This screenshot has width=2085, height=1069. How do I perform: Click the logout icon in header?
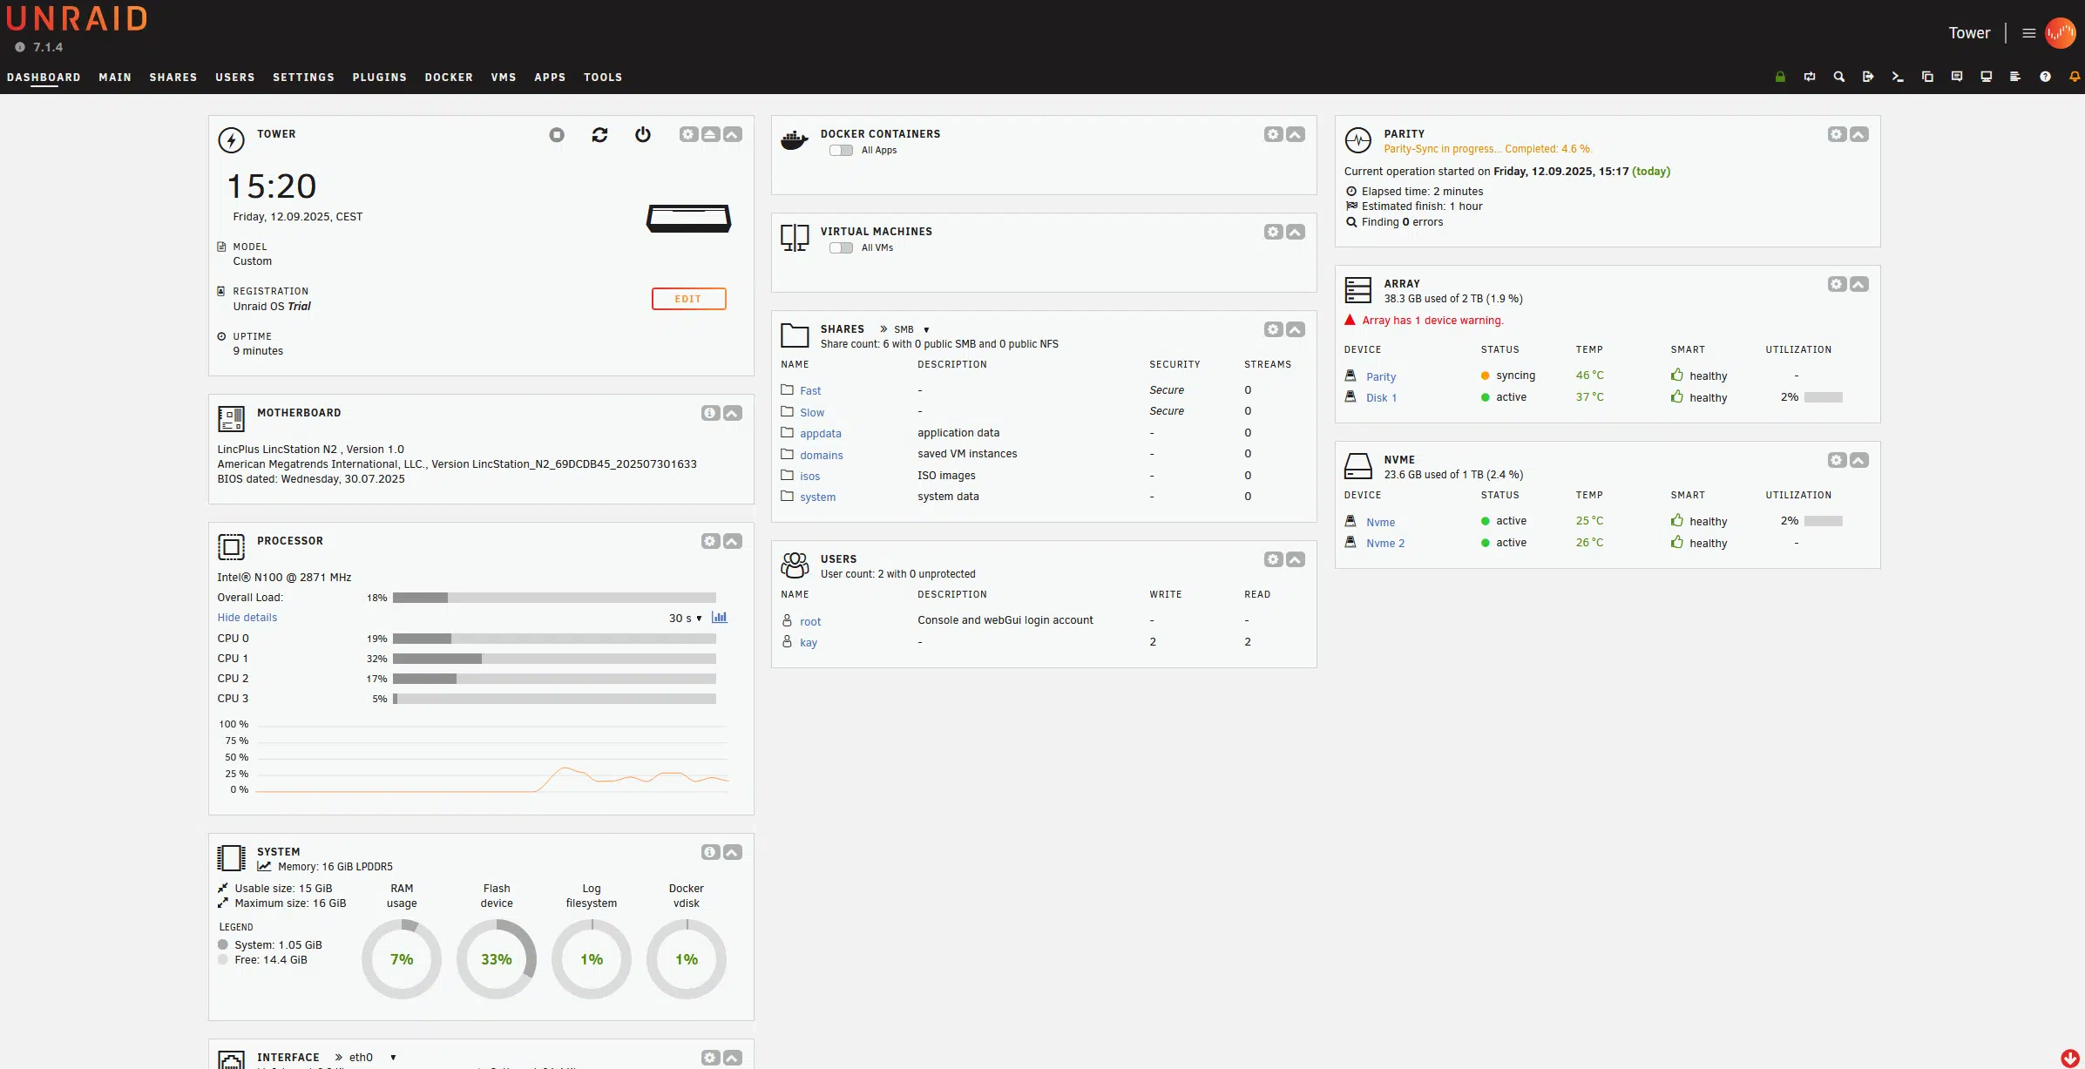point(1868,77)
